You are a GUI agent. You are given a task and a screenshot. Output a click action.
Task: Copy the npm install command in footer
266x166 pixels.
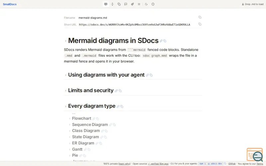tap(225, 164)
